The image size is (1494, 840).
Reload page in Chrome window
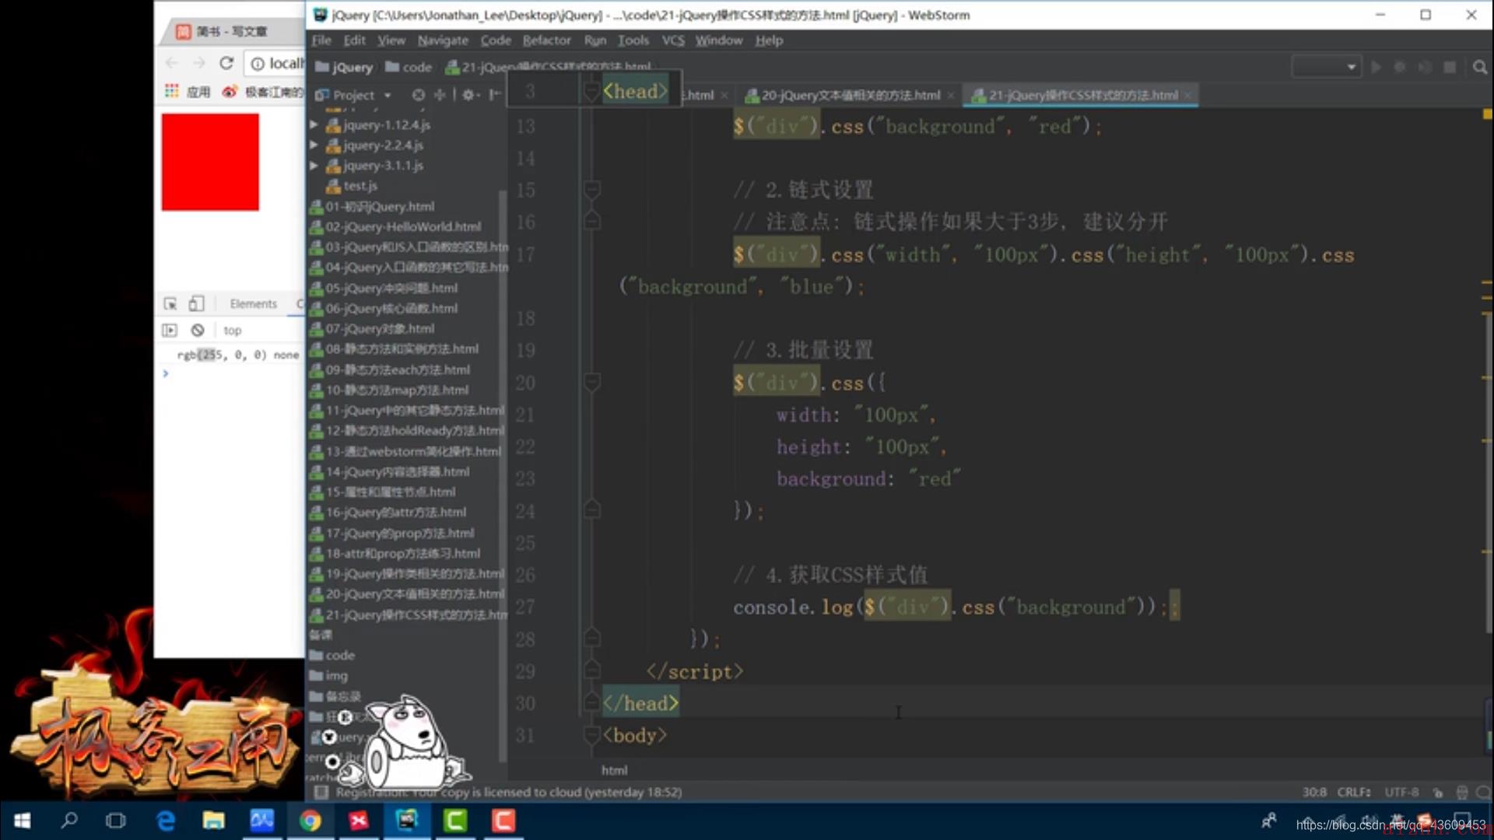point(226,63)
